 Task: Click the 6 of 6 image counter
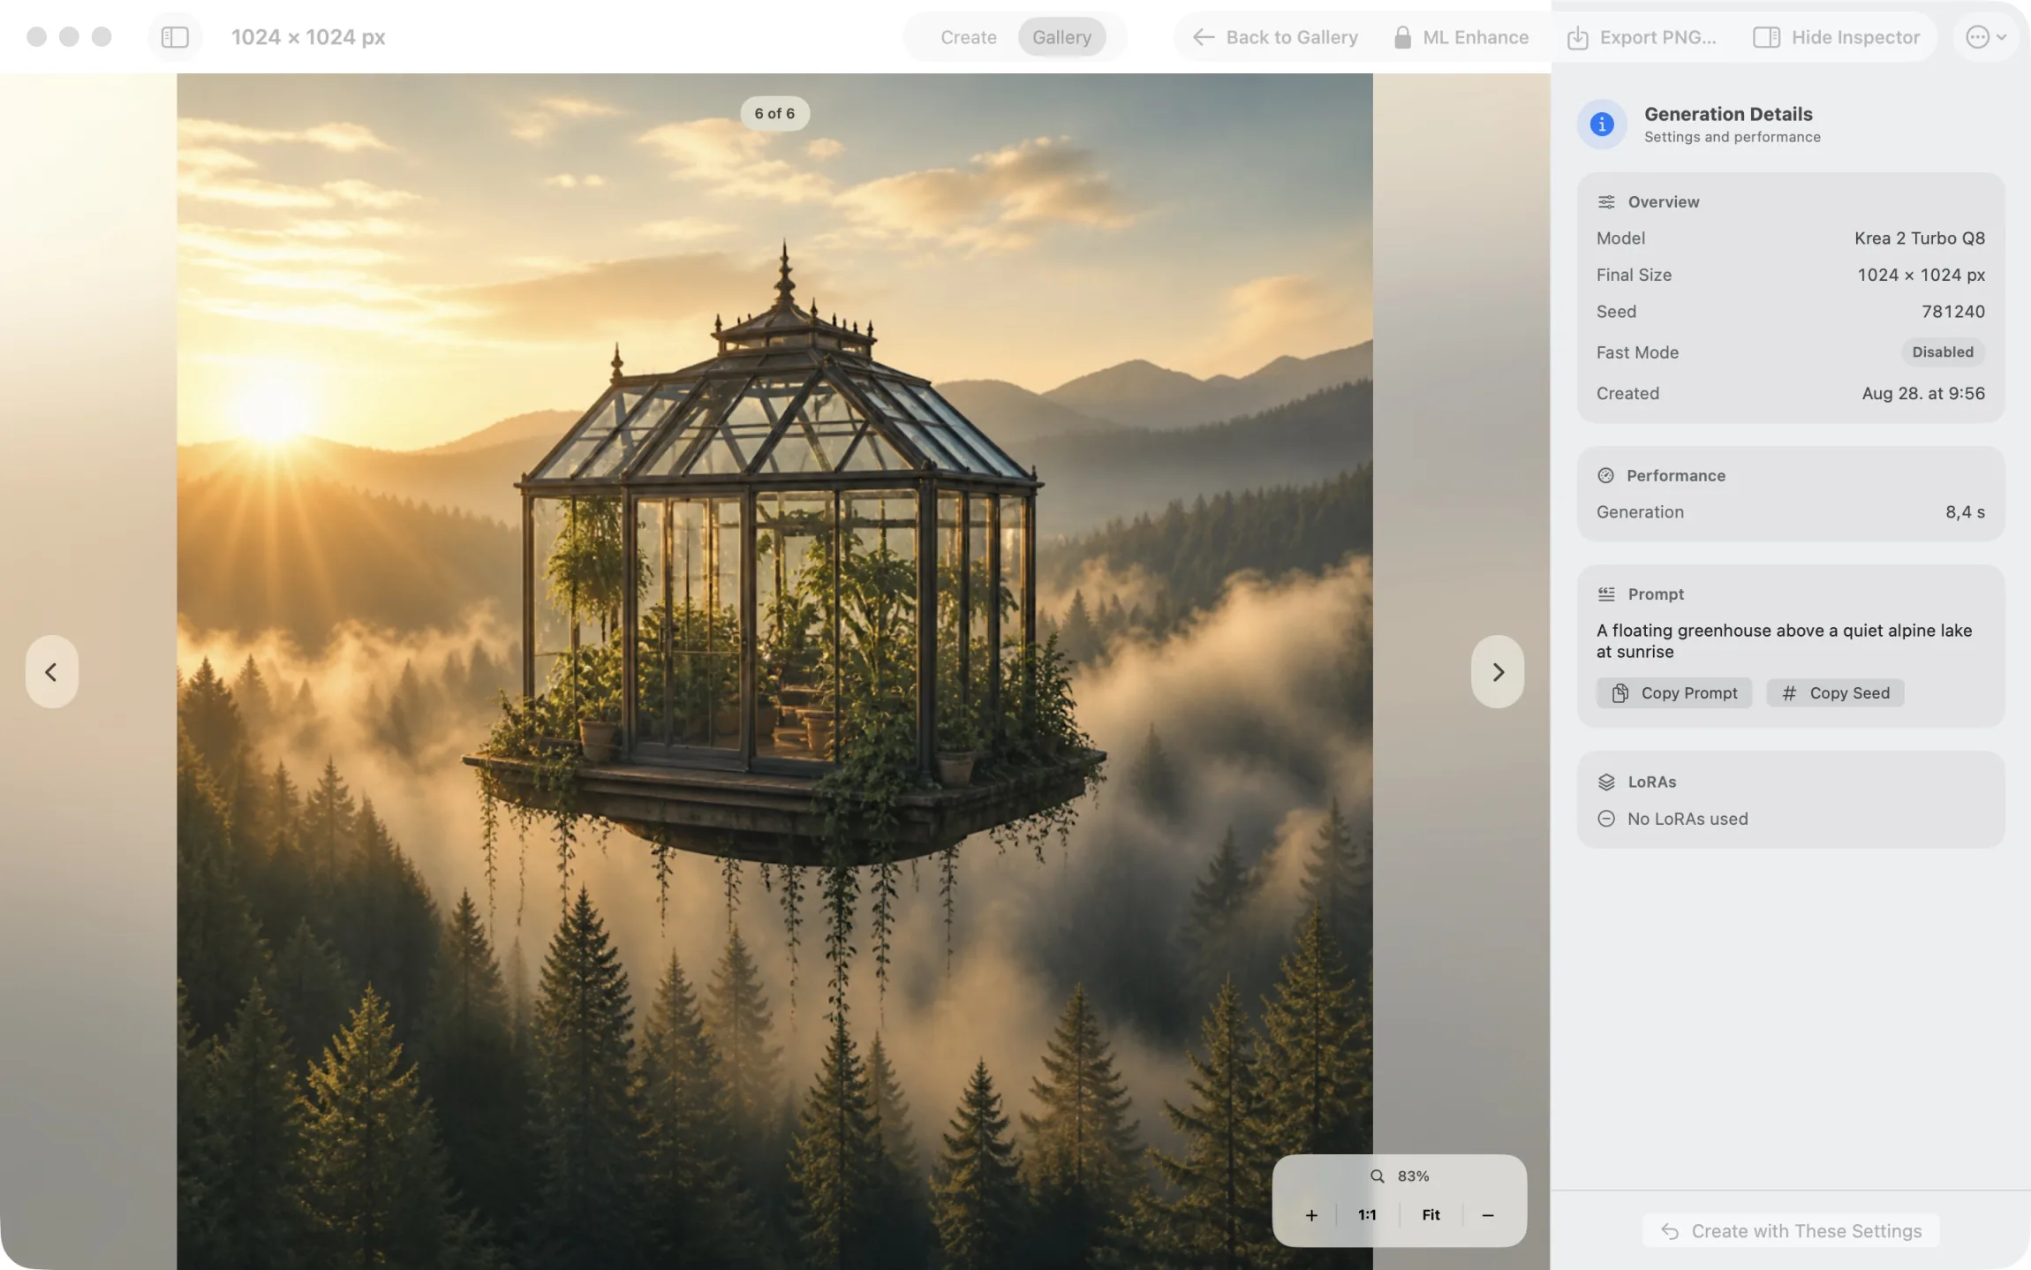[x=774, y=113]
